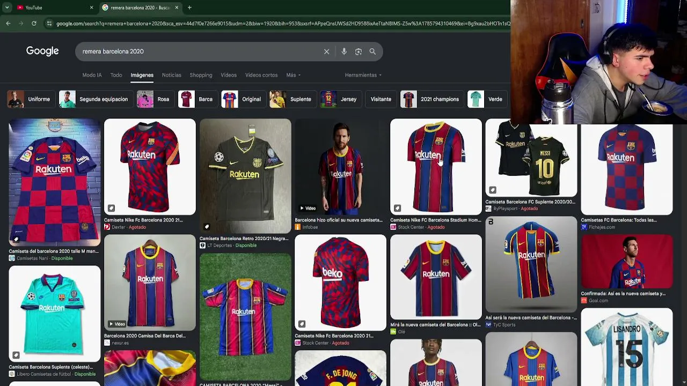Open the tab search chevron in Chrome

(x=7, y=8)
